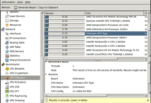This screenshot has height=103, width=151.
Task: Sort by the CPU column header
Action: pos(115,13)
